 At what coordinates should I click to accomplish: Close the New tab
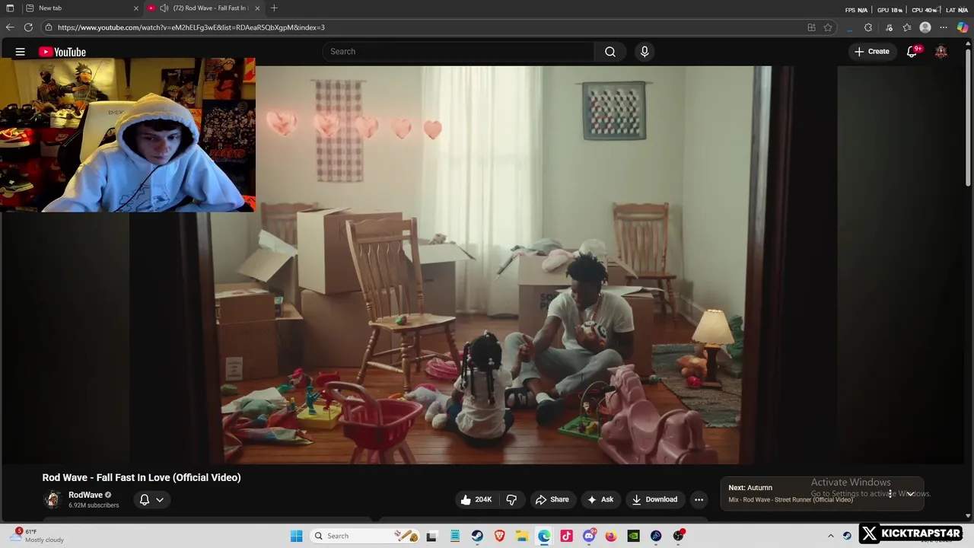[x=136, y=8]
